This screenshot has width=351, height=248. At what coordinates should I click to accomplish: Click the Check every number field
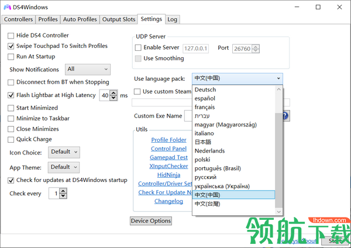point(54,194)
